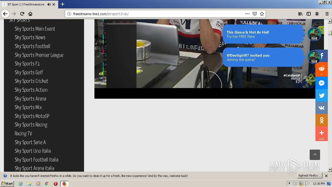Image resolution: width=332 pixels, height=187 pixels.
Task: Close the BT Sport 2 tab
Action: (54, 4)
